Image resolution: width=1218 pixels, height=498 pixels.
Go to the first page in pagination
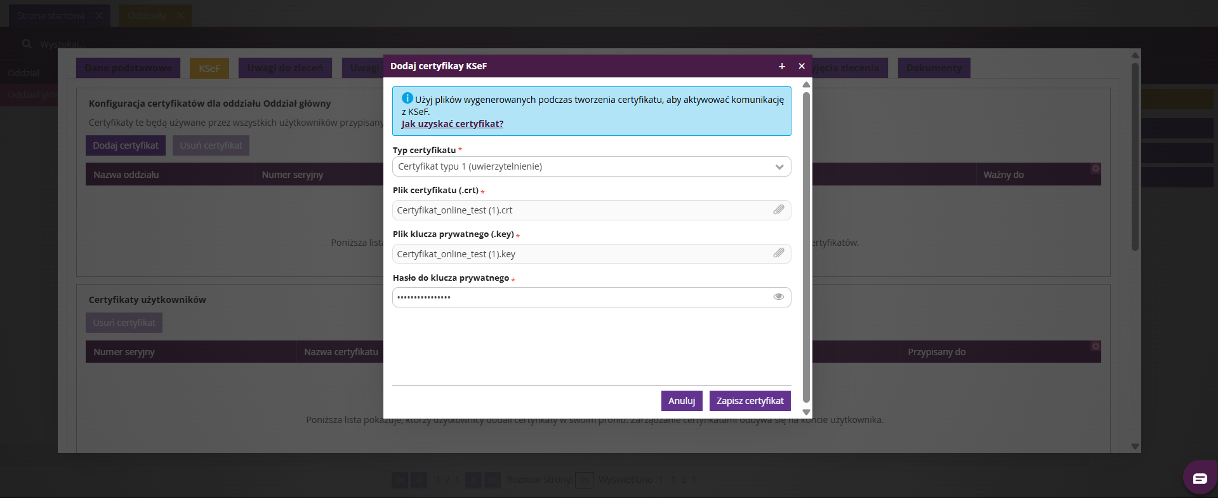pos(399,480)
